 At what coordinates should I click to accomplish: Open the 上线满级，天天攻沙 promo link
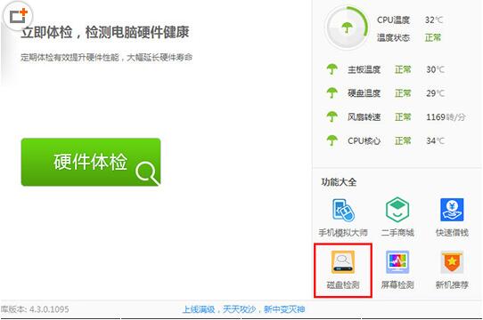coord(243,309)
